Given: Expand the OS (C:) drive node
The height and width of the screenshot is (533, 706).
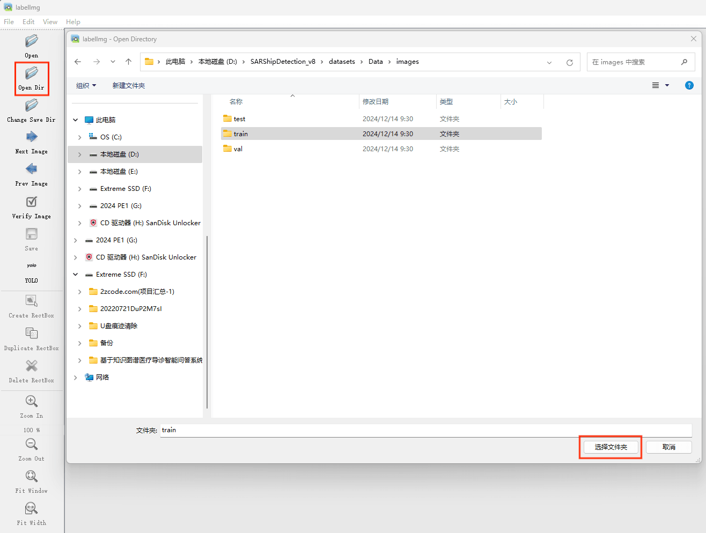Looking at the screenshot, I should pyautogui.click(x=80, y=137).
